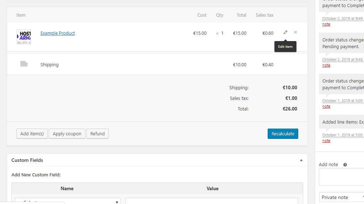The image size is (364, 204).
Task: Delete the October 2 9:49 note
Action: point(326,24)
